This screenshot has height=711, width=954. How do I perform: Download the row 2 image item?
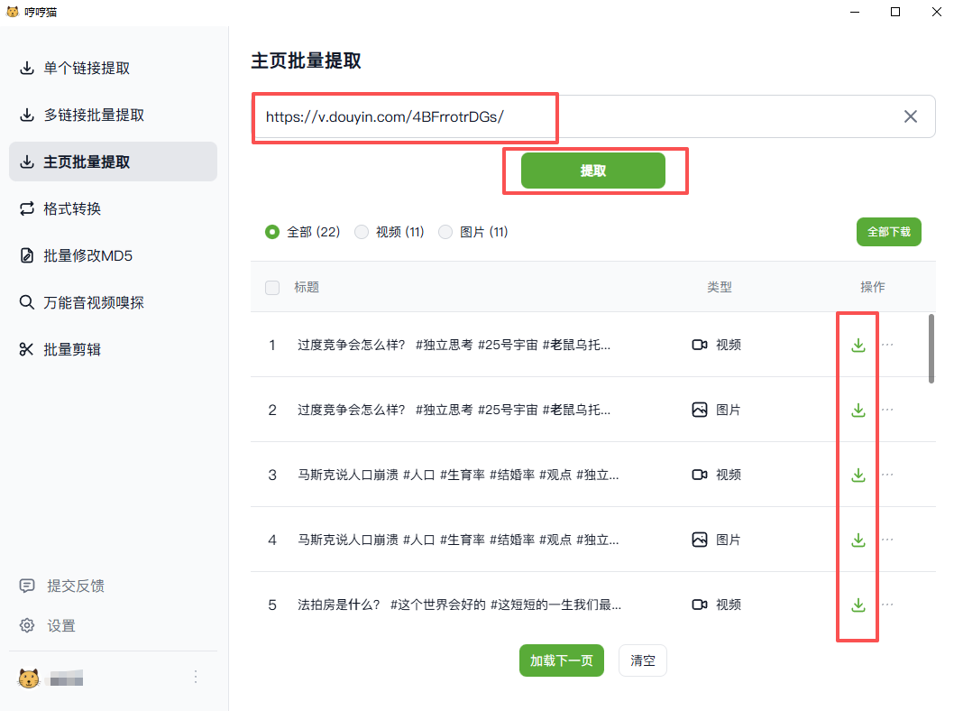pyautogui.click(x=858, y=410)
